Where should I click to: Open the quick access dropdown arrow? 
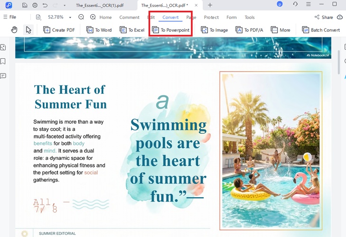[x=65, y=5]
